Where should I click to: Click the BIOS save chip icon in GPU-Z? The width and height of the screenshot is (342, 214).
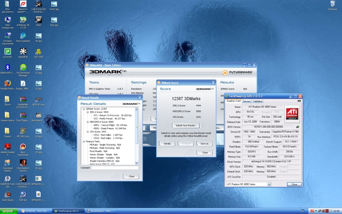click(x=298, y=127)
